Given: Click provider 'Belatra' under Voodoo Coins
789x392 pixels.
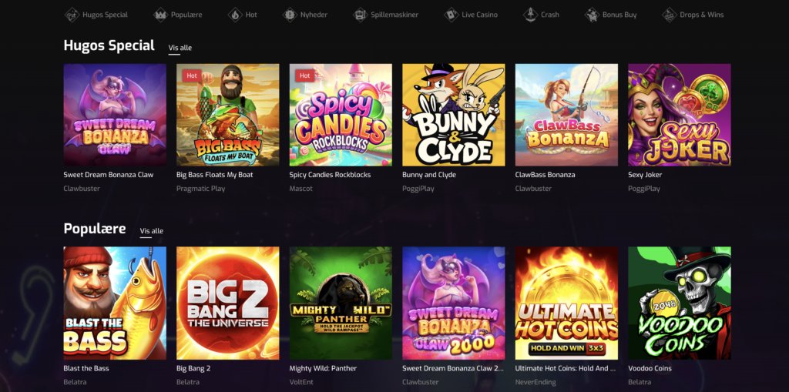Looking at the screenshot, I should 639,383.
